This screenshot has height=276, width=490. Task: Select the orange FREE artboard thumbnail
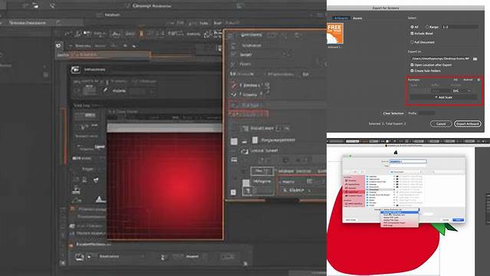[x=334, y=34]
